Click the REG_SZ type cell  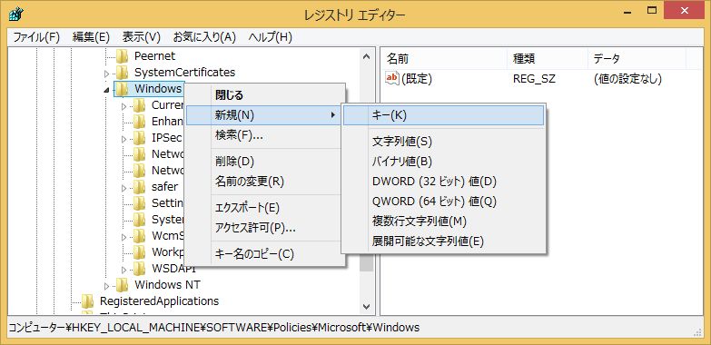pos(534,79)
